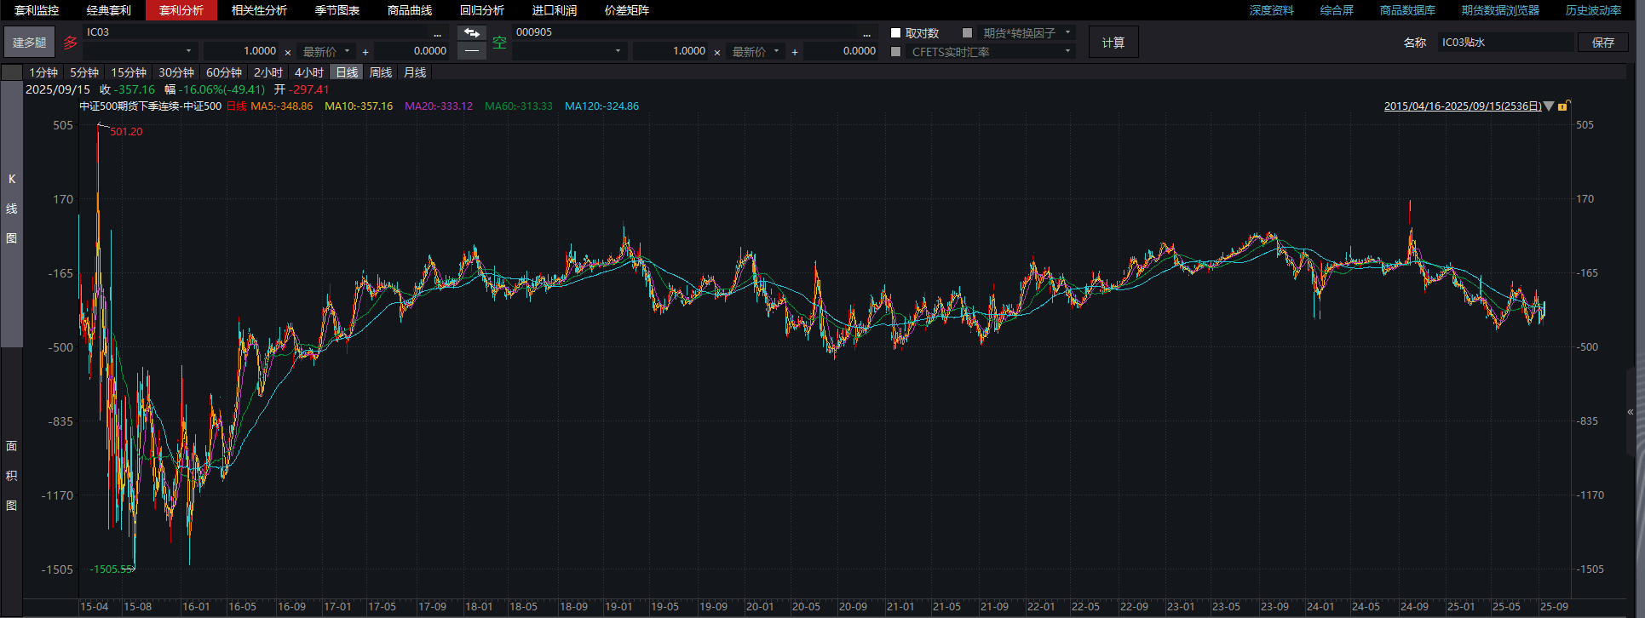Viewport: 1645px width, 618px height.
Task: Click the 建多腿 button
Action: [30, 42]
